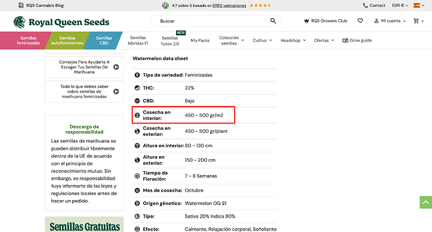Viewport: 432px width, 232px height.
Task: Click the blog book icon
Action: tap(21, 6)
